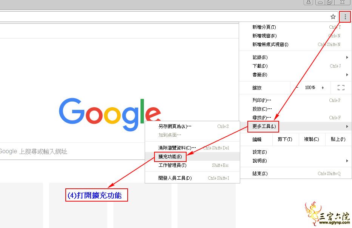352x228 pixels.
Task: Open 下載(D) downloads menu item
Action: point(295,66)
